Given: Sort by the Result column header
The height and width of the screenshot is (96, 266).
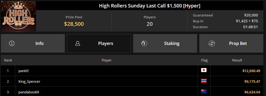Looking at the screenshot, I should (x=237, y=60).
